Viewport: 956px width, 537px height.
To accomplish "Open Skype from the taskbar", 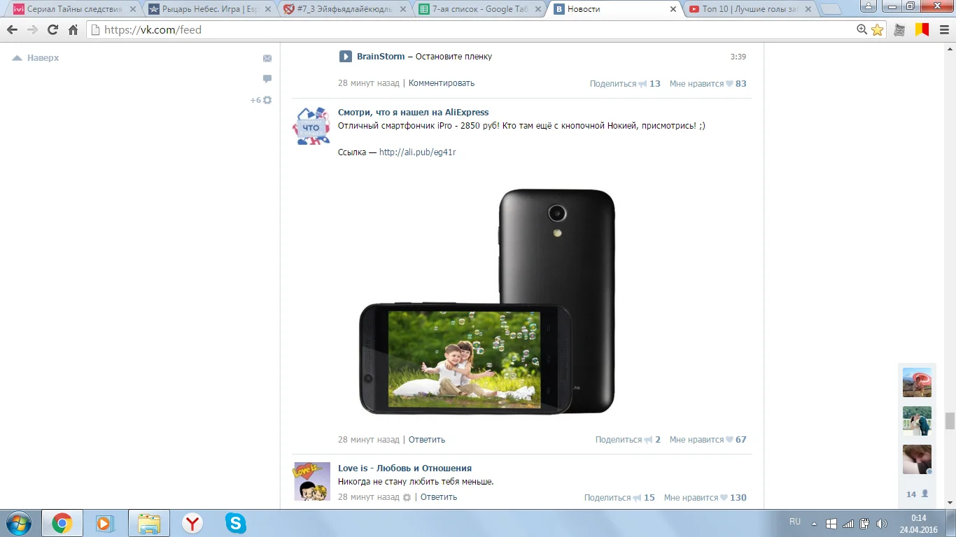I will point(236,523).
